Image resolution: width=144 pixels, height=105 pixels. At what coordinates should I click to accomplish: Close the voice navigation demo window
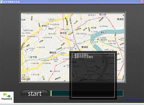[x=142, y=2]
